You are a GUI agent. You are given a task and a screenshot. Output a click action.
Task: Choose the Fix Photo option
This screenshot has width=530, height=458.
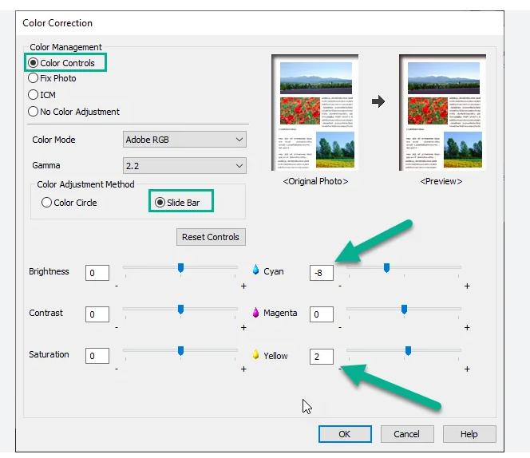pos(34,79)
